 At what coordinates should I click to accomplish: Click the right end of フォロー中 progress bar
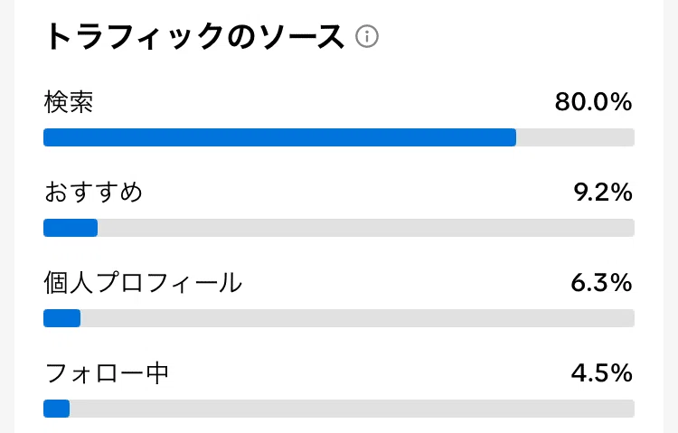(x=630, y=409)
